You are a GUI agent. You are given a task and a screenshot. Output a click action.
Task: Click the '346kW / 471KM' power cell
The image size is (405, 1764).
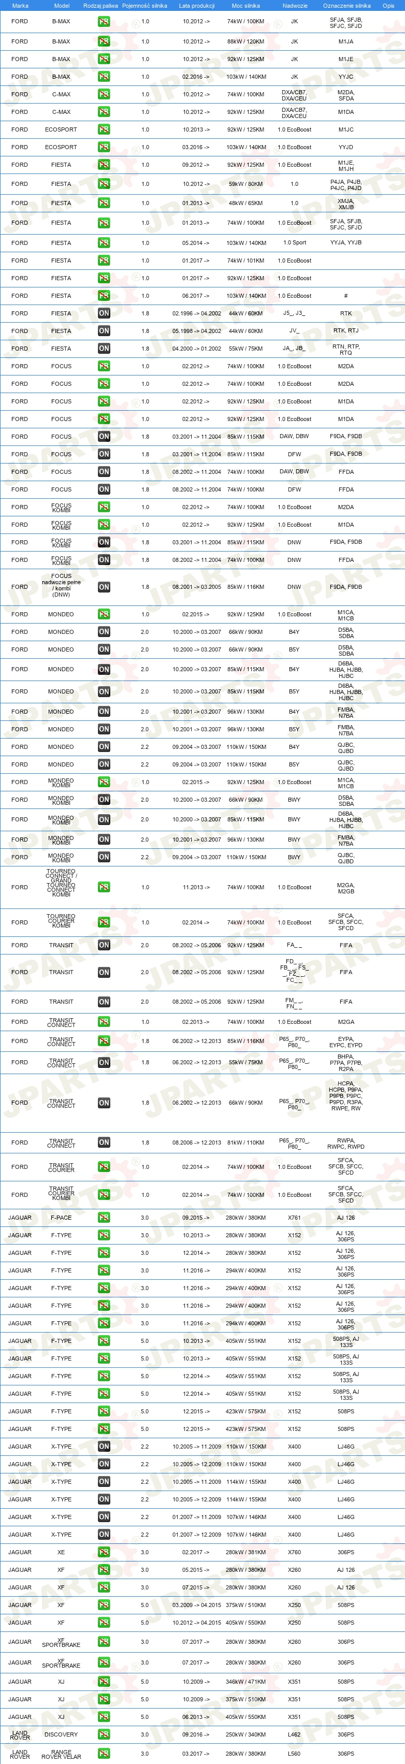point(245,1682)
